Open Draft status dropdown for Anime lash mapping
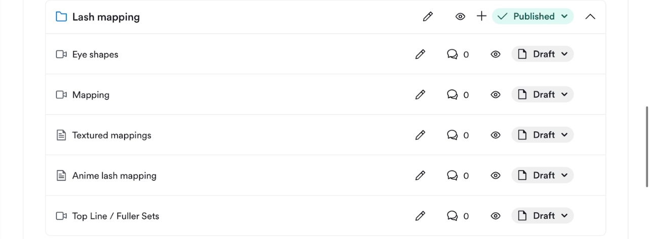This screenshot has width=650, height=239. point(542,175)
